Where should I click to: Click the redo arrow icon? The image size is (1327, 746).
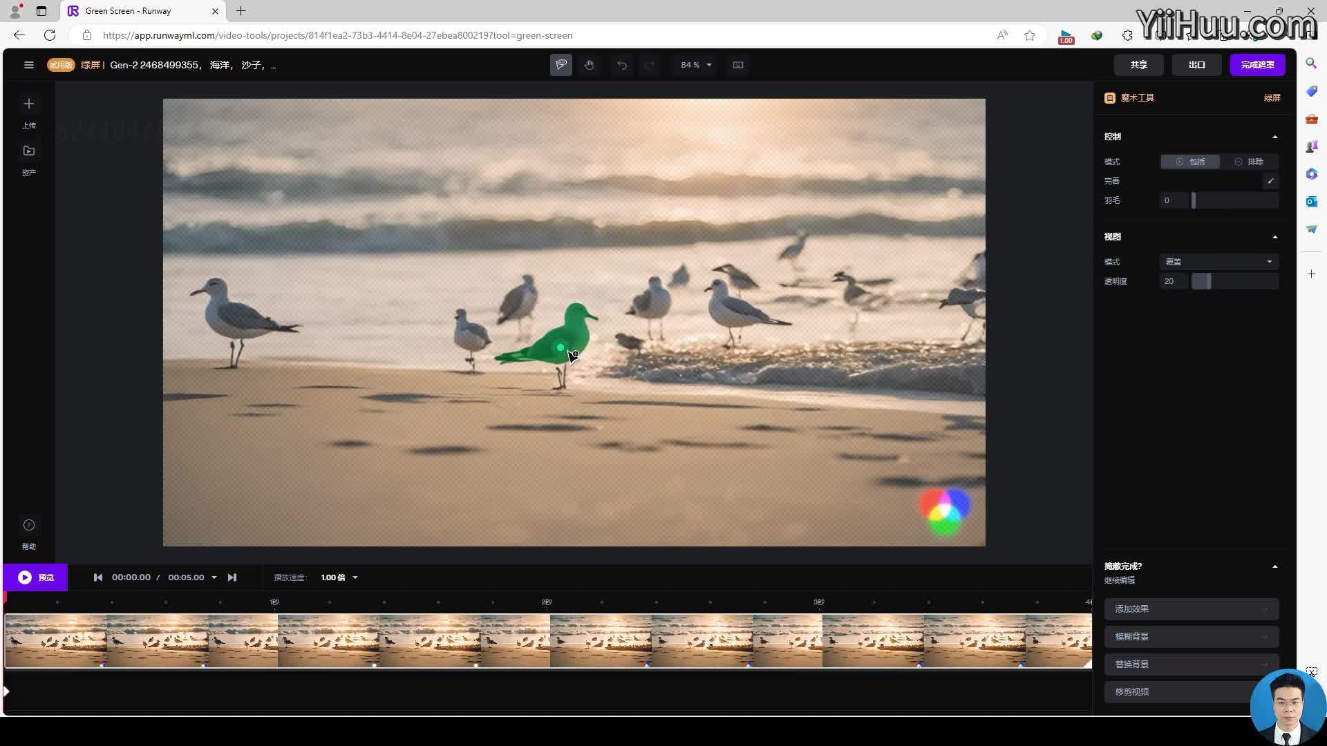click(x=650, y=65)
